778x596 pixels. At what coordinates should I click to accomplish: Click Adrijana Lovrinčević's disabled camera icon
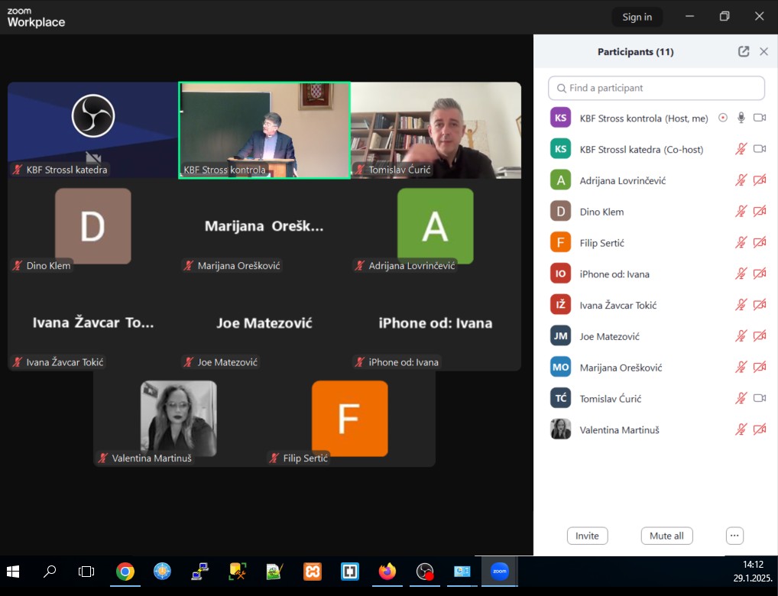[x=760, y=180]
